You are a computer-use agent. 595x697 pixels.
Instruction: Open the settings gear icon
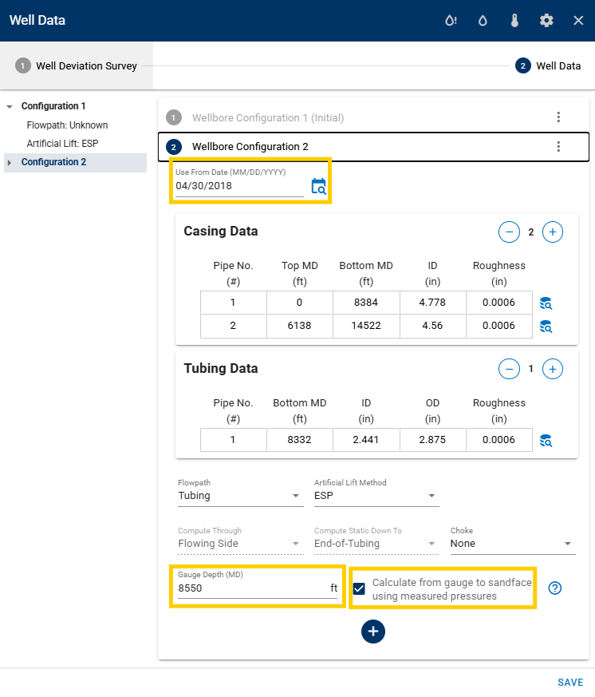pyautogui.click(x=546, y=21)
